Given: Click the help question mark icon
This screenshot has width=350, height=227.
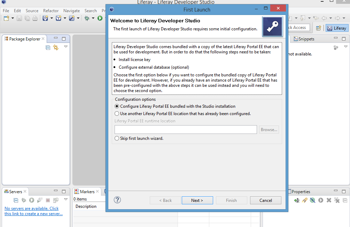Looking at the screenshot, I should (x=117, y=200).
